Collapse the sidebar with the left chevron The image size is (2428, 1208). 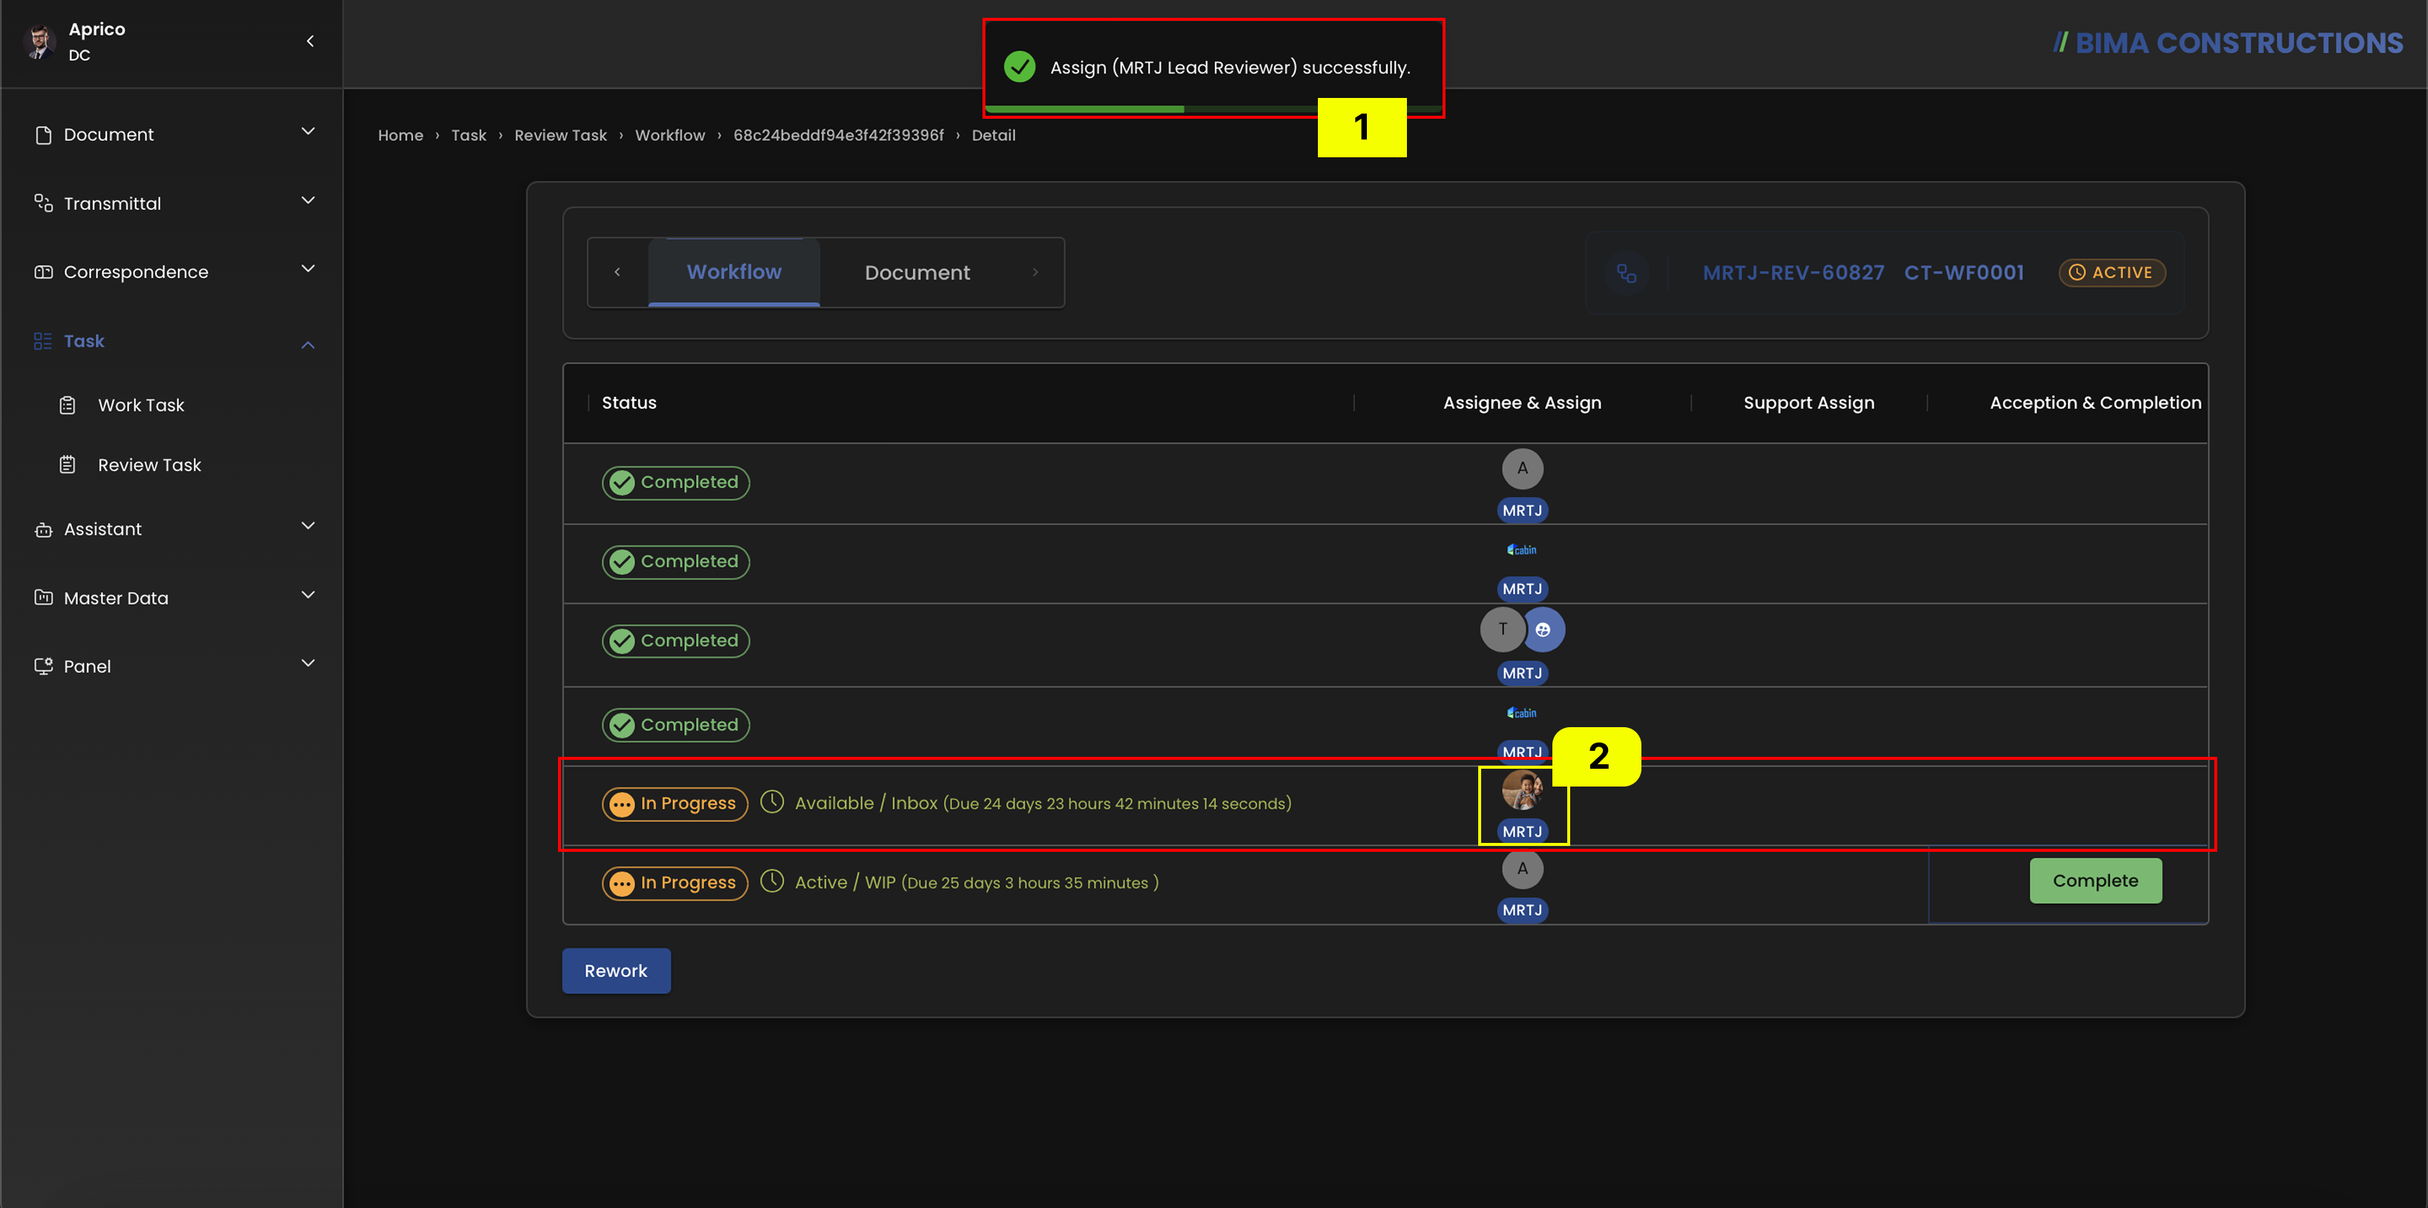tap(310, 42)
